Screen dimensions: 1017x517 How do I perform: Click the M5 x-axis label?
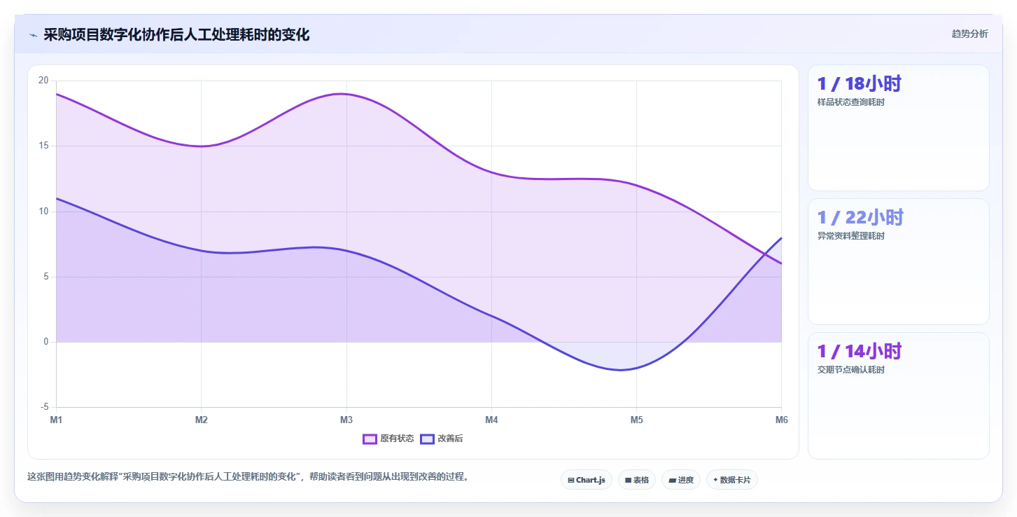coord(636,420)
